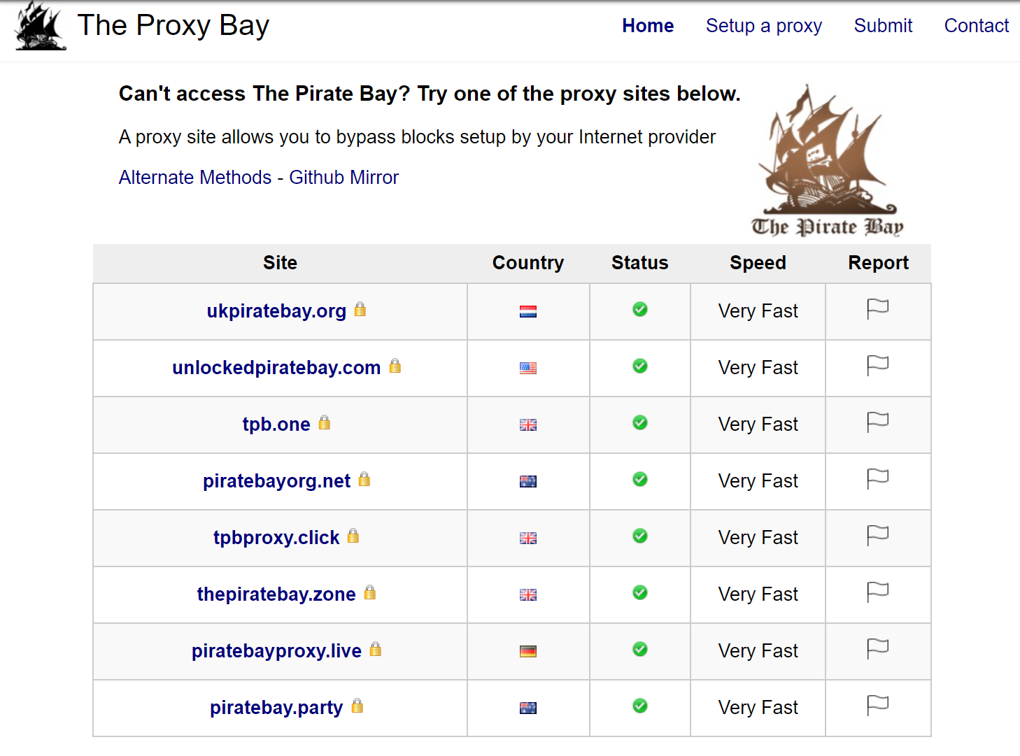The width and height of the screenshot is (1020, 756).
Task: Click the ship logo beside The Proxy Bay
Action: (x=41, y=26)
